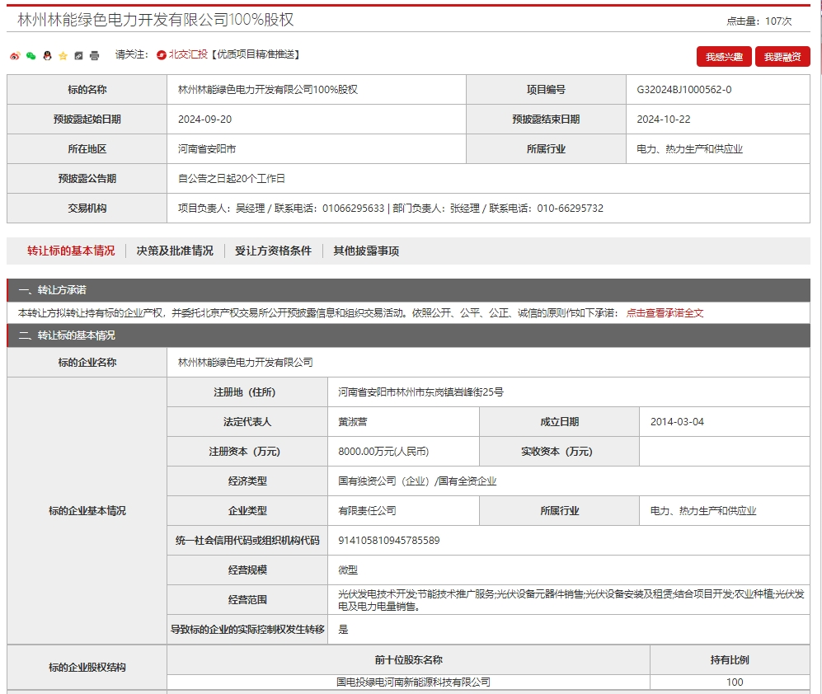Viewport: 822px width, 694px height.
Task: Open the 北交汇投 link
Action: pyautogui.click(x=188, y=55)
